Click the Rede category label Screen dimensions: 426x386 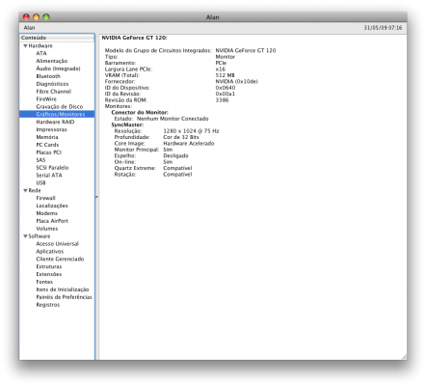point(35,191)
